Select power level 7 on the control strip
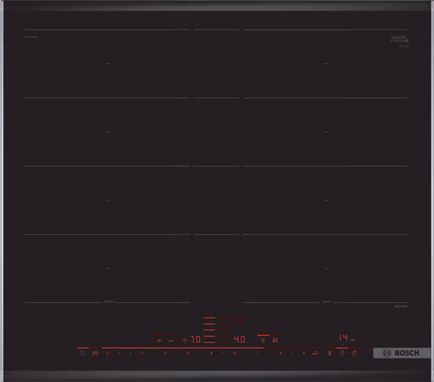 tap(258, 353)
